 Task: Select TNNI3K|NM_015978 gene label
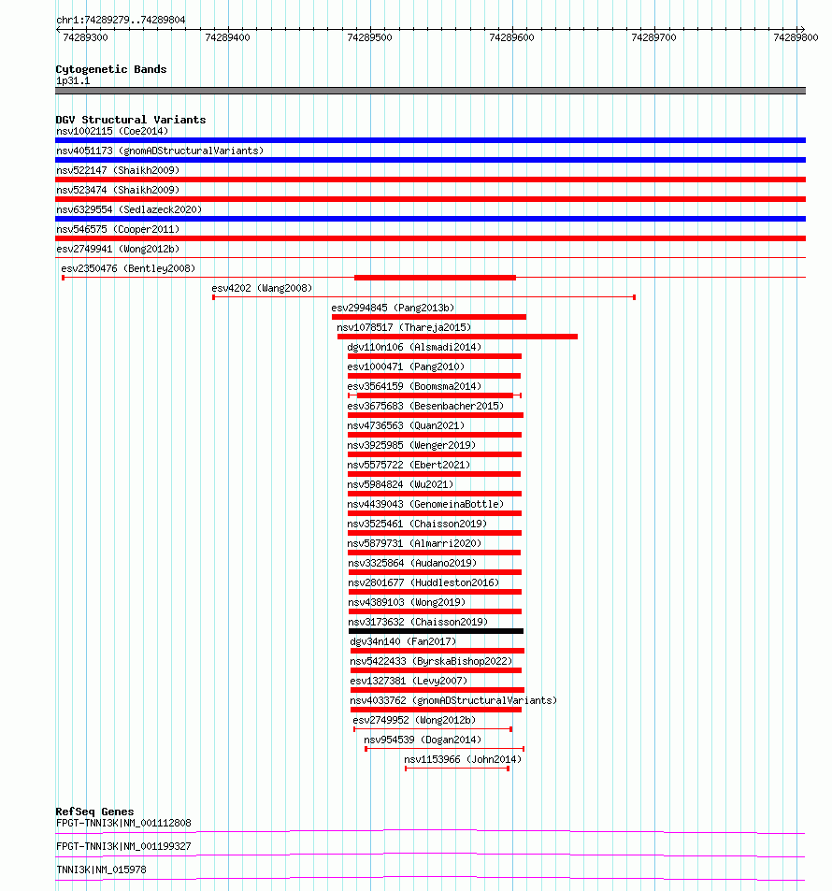[x=101, y=869]
